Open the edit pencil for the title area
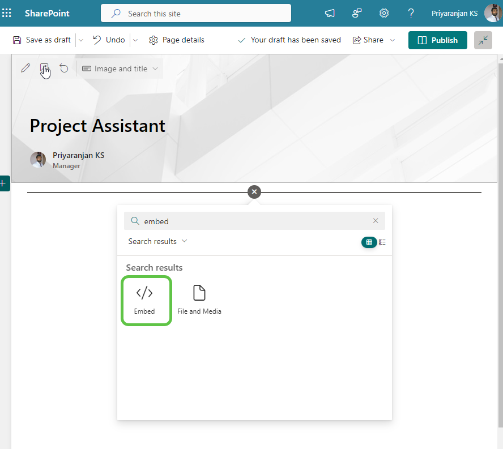The height and width of the screenshot is (449, 503). click(x=25, y=67)
